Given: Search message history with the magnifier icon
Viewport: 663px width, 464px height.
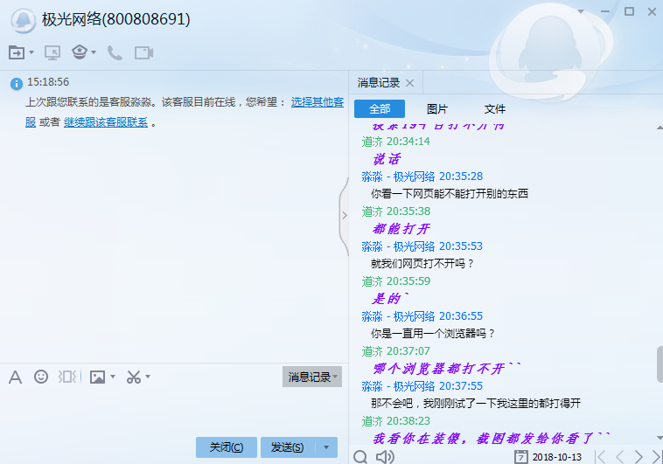Looking at the screenshot, I should (x=360, y=456).
